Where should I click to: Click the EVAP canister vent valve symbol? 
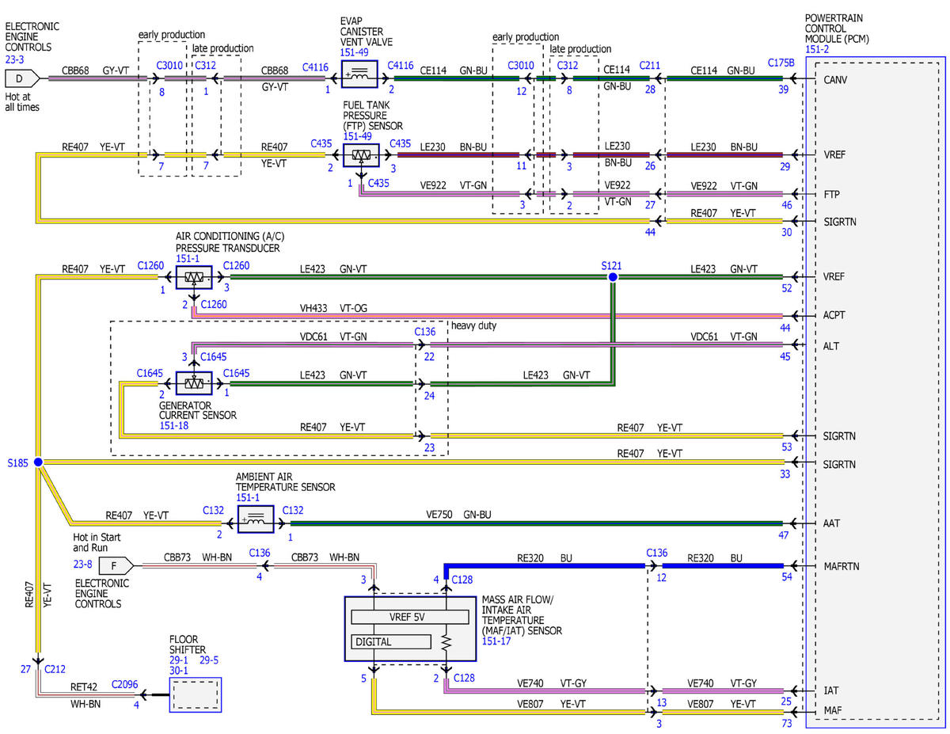pos(359,78)
